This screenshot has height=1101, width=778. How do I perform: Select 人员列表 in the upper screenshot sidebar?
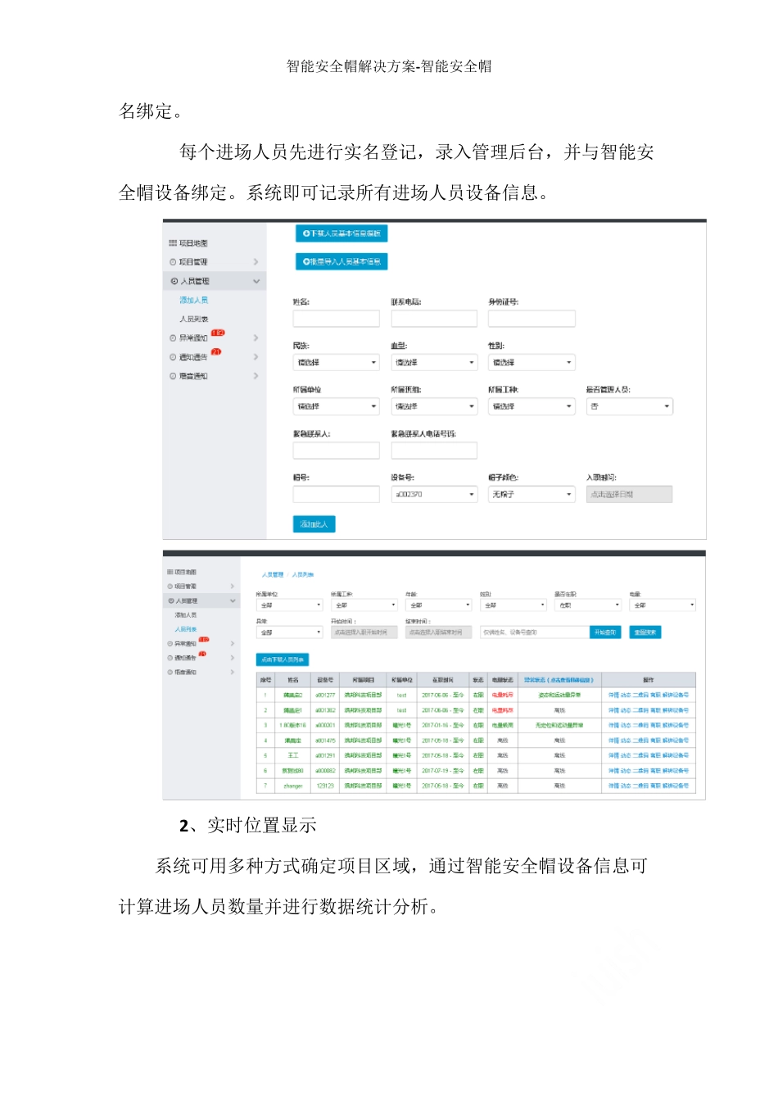point(194,319)
